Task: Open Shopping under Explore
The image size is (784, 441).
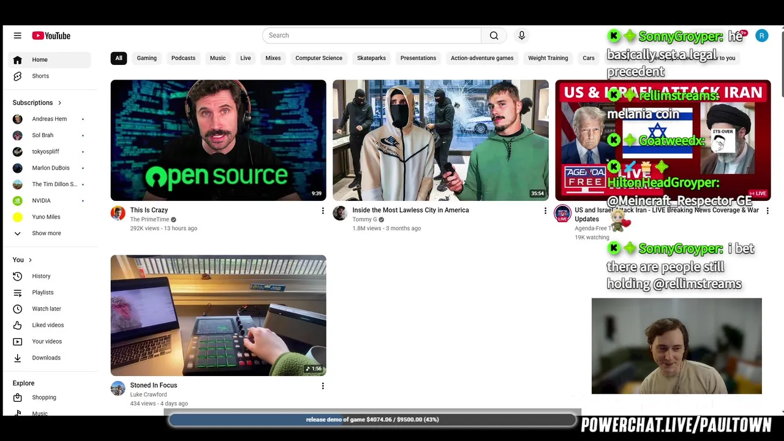Action: tap(50, 398)
